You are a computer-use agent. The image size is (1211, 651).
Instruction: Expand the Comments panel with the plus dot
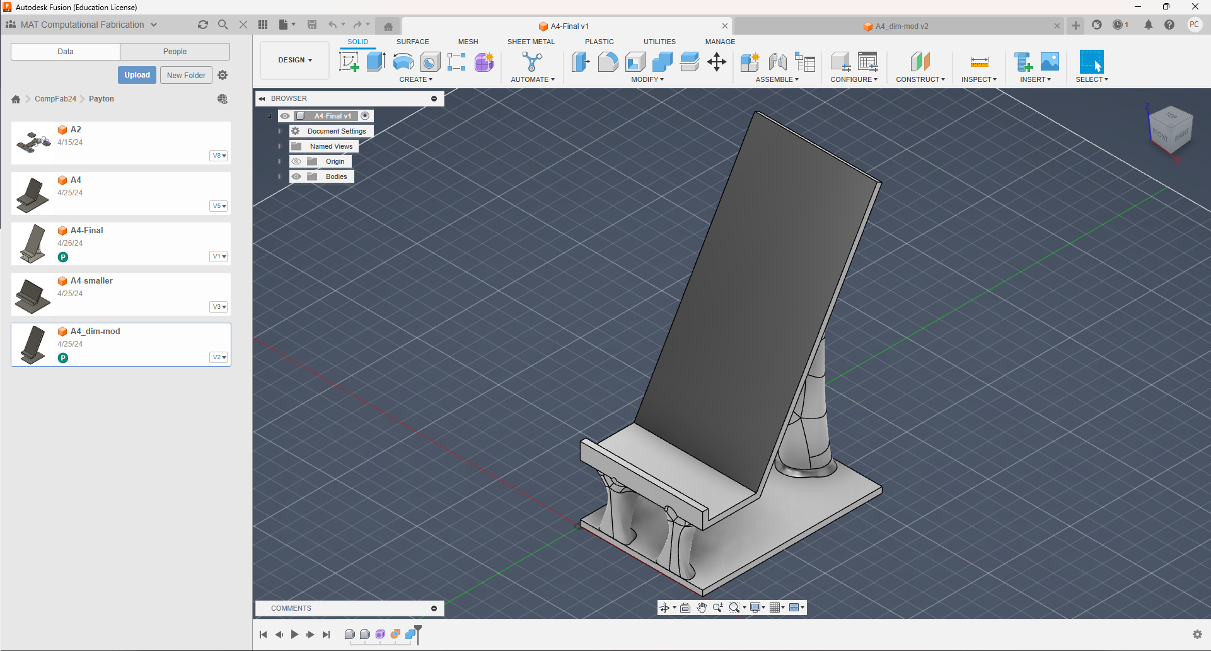pos(434,608)
